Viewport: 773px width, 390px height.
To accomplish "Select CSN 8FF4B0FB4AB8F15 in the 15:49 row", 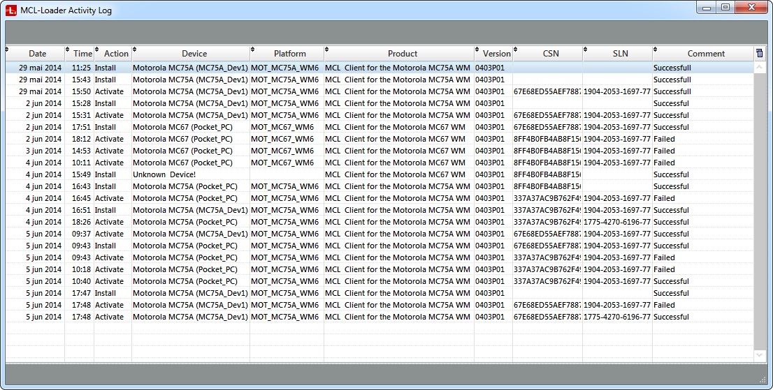I will pyautogui.click(x=547, y=174).
